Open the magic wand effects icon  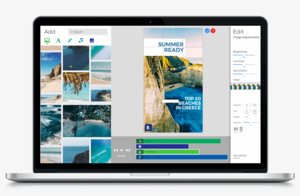pos(70,41)
